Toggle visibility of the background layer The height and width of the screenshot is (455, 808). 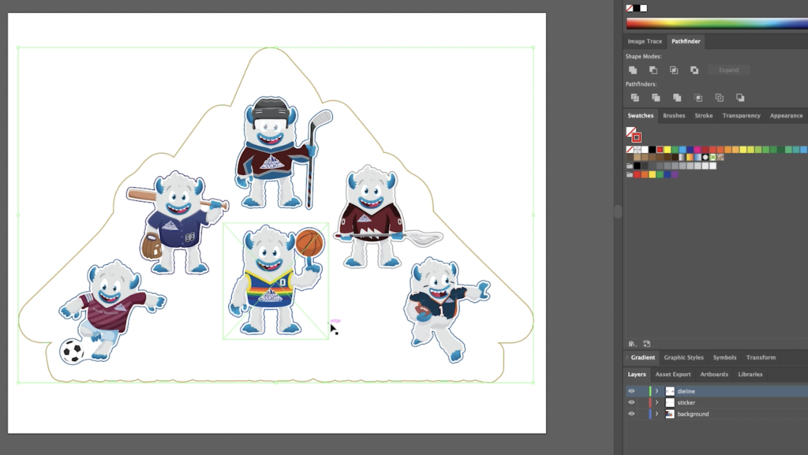pyautogui.click(x=631, y=414)
